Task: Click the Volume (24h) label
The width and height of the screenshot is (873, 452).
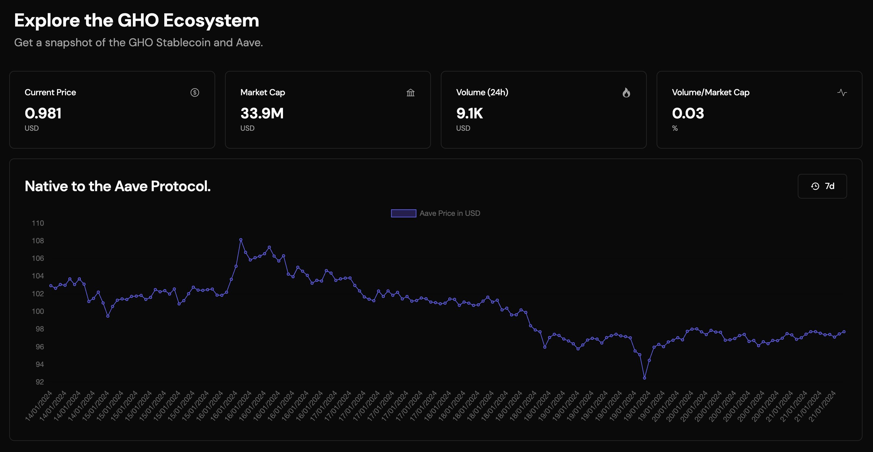Action: (x=482, y=92)
